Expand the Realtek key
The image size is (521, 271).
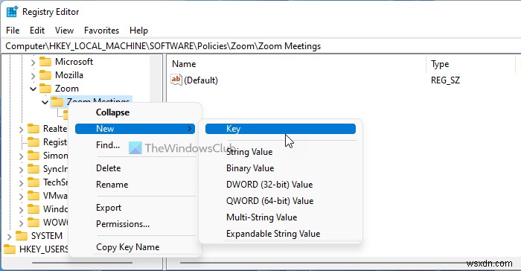21,129
